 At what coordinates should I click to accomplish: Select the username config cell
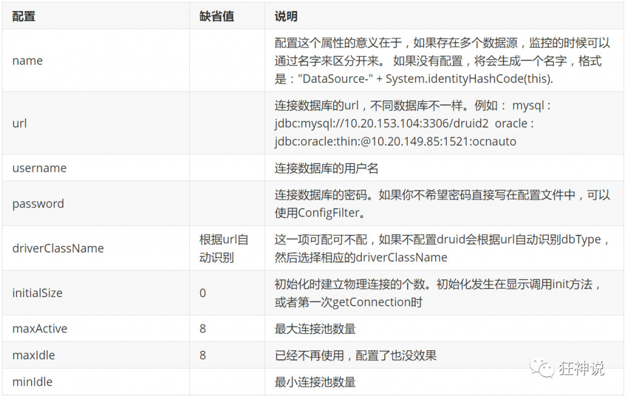click(x=96, y=168)
